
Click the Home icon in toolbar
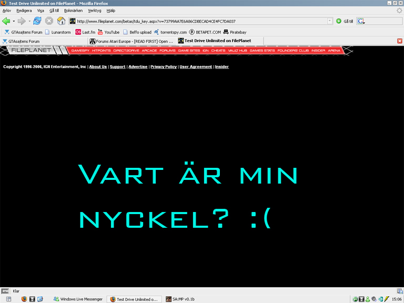click(x=62, y=21)
